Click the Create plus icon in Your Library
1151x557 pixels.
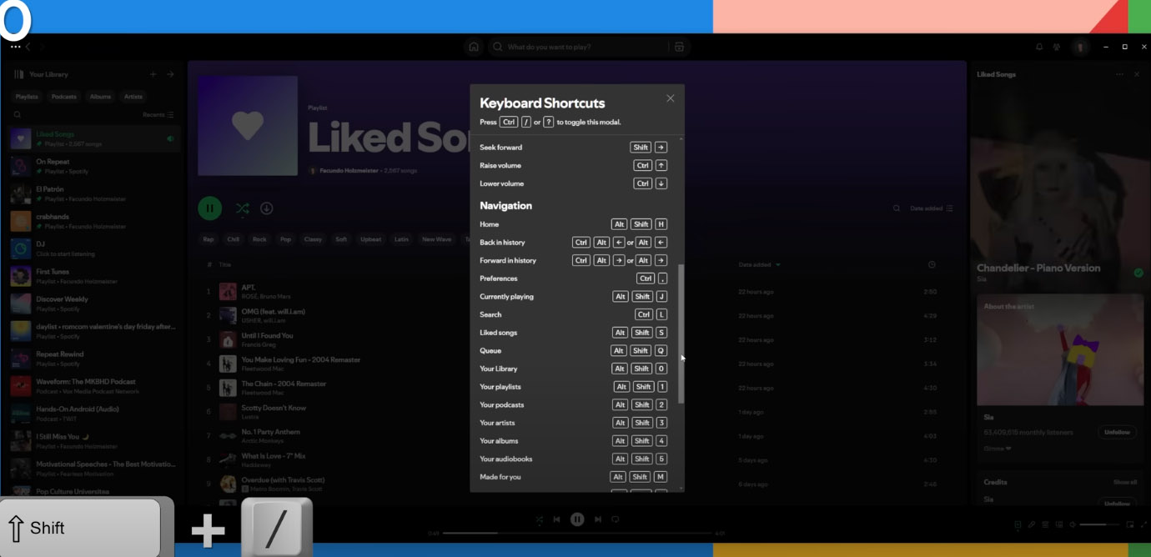click(153, 74)
